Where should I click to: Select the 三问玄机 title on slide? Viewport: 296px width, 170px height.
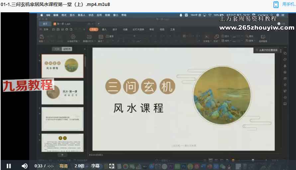click(x=140, y=86)
